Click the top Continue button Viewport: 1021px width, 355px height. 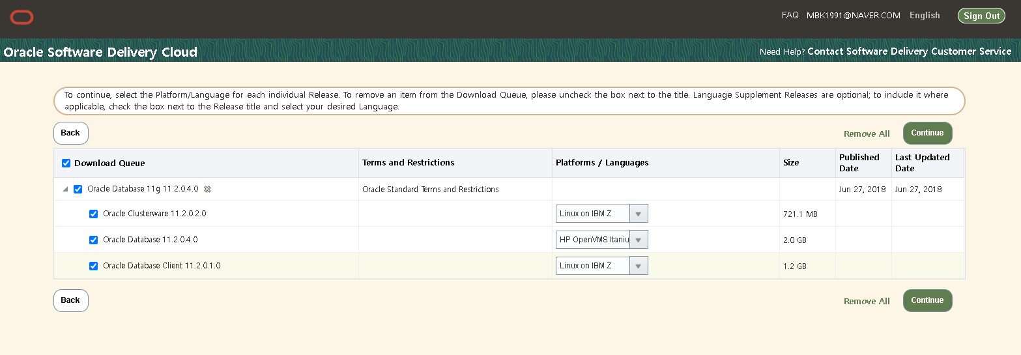tap(927, 133)
